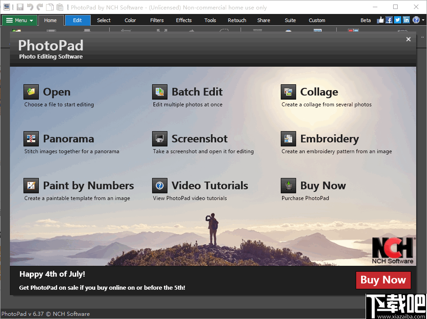Click the Redo arrow icon
This screenshot has height=319, width=427.
point(39,7)
